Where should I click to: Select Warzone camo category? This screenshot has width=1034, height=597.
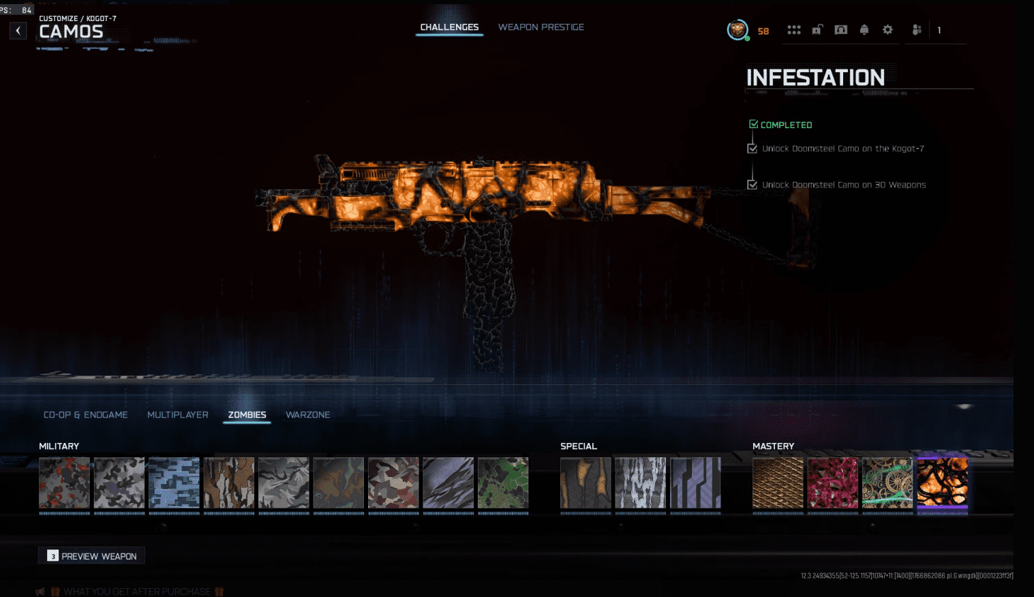[308, 414]
